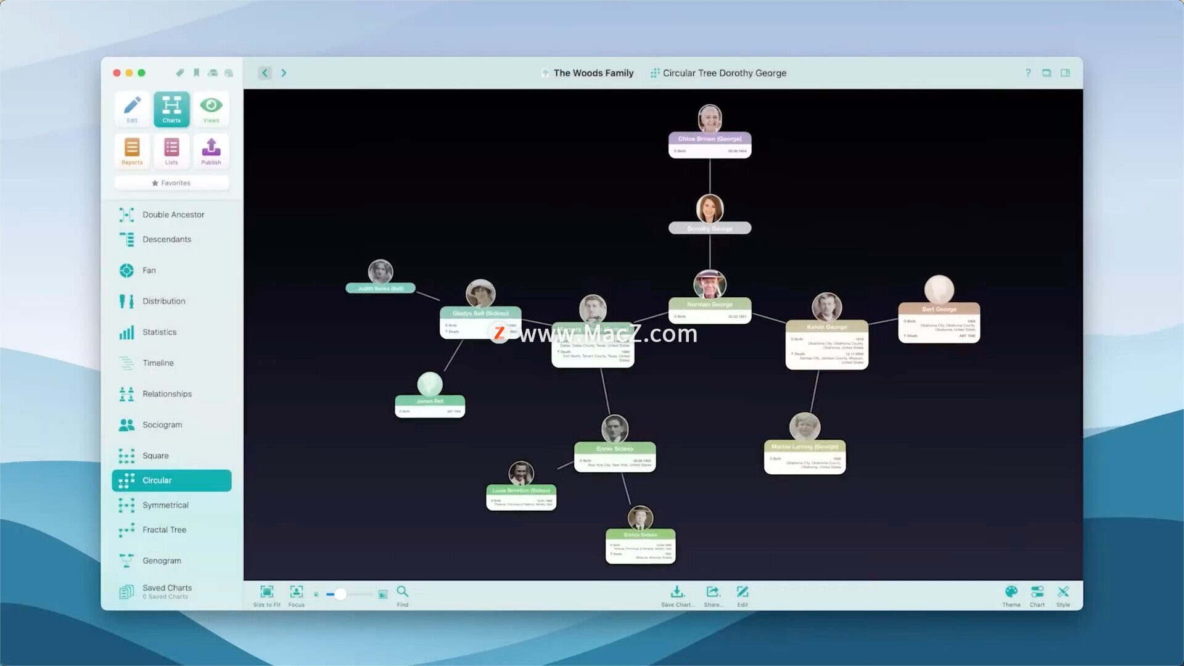The height and width of the screenshot is (666, 1184).
Task: Click Lucia Benetton (Sideso) portrait
Action: [521, 474]
